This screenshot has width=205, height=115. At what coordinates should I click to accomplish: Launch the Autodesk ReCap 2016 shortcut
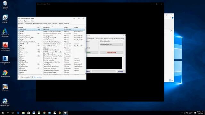(x=5, y=60)
